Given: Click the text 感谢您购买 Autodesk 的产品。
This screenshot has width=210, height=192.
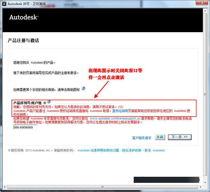Looking at the screenshot, I should tap(34, 63).
